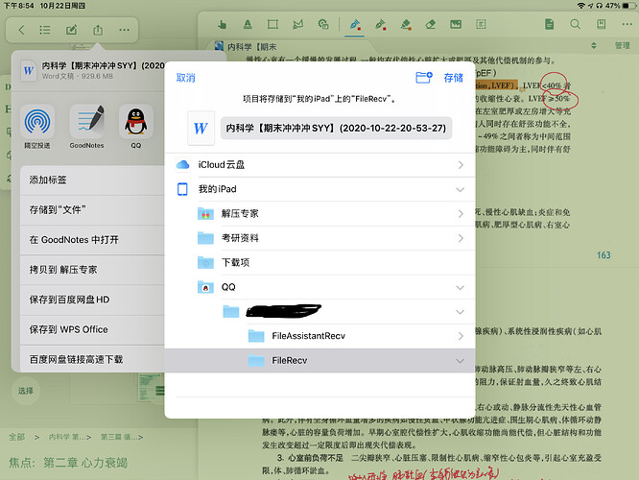Select the rectangle selection tool
The image size is (639, 480).
[272, 24]
